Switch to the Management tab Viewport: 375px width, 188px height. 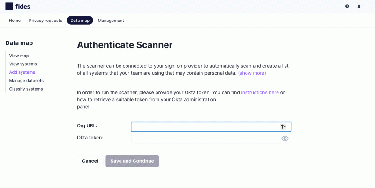(111, 21)
